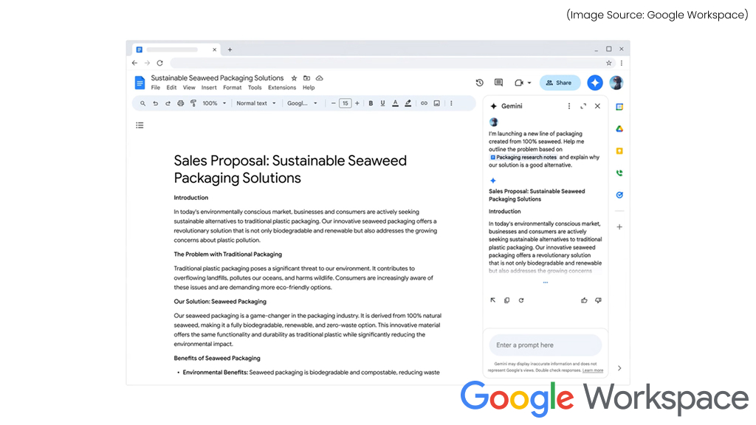Check cloud save status icon
Screen dimensions: 756x425
coord(319,78)
